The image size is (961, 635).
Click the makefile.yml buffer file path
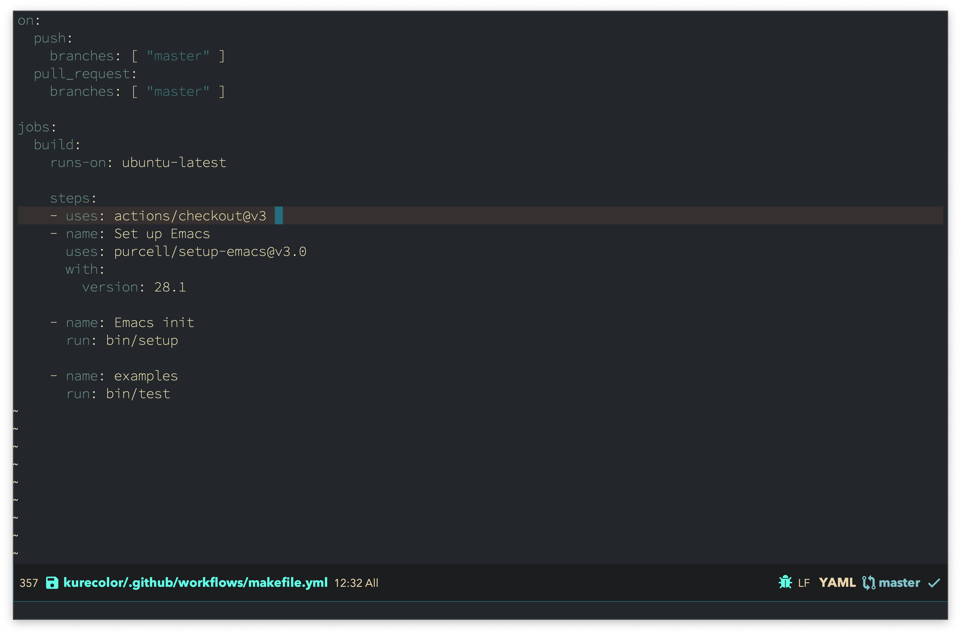[x=195, y=583]
